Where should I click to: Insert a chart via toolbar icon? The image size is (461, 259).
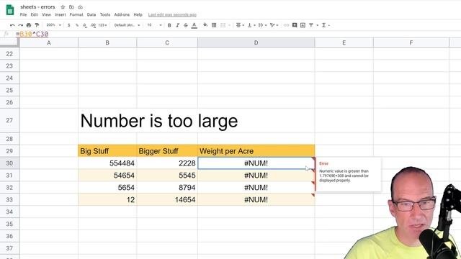[x=303, y=25]
